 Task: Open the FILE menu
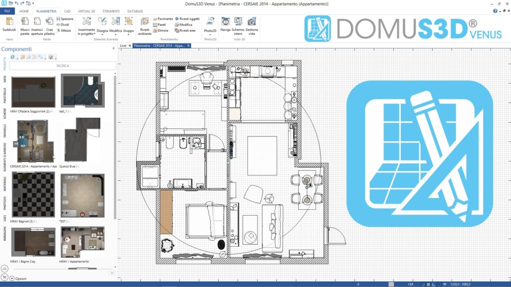click(x=7, y=11)
